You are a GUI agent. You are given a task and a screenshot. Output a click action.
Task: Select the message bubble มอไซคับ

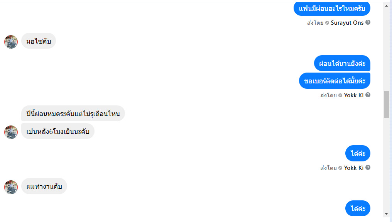pyautogui.click(x=39, y=41)
